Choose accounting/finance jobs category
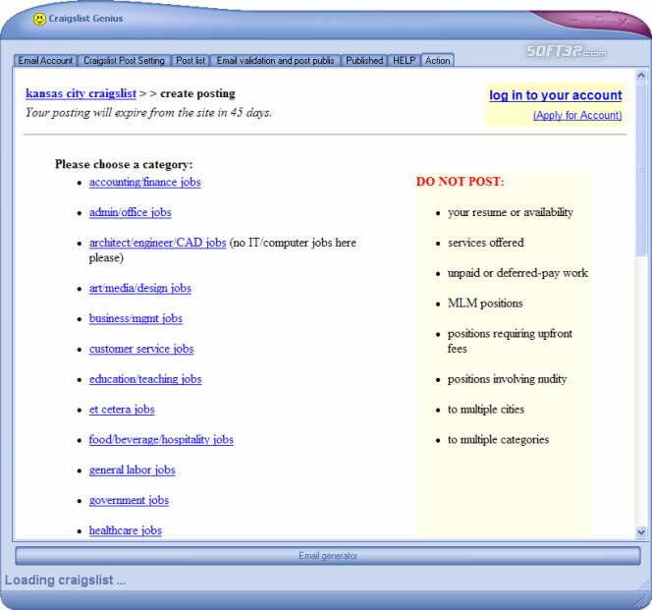The image size is (652, 610). [144, 183]
